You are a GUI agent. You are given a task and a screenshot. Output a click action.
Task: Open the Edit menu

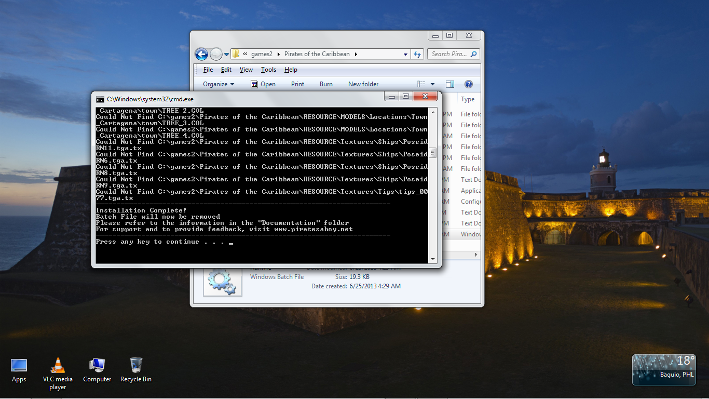tap(226, 70)
